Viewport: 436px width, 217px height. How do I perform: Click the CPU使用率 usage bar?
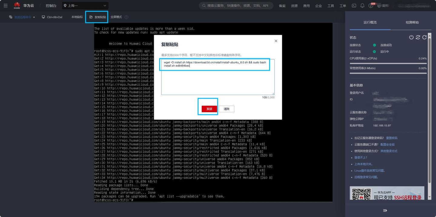point(388,63)
